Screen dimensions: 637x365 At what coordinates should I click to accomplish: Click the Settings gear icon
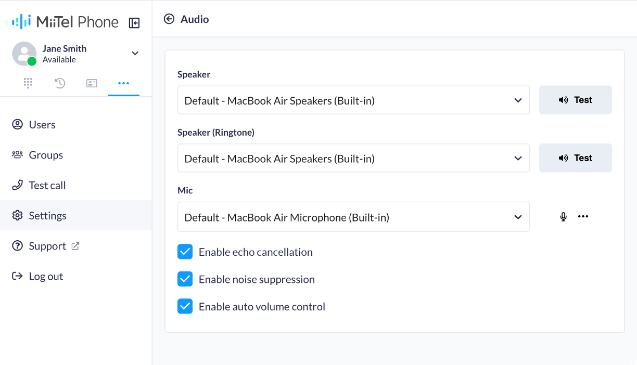[x=18, y=215]
